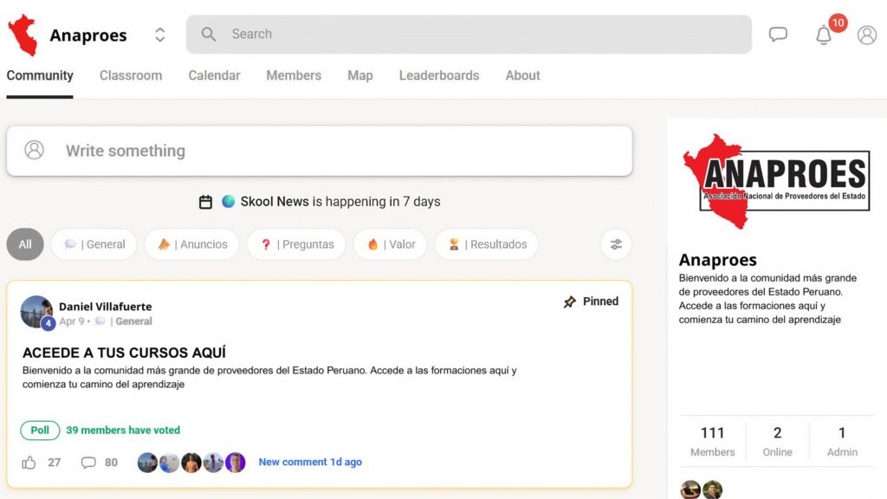
Task: View the 111 Members count
Action: (712, 441)
